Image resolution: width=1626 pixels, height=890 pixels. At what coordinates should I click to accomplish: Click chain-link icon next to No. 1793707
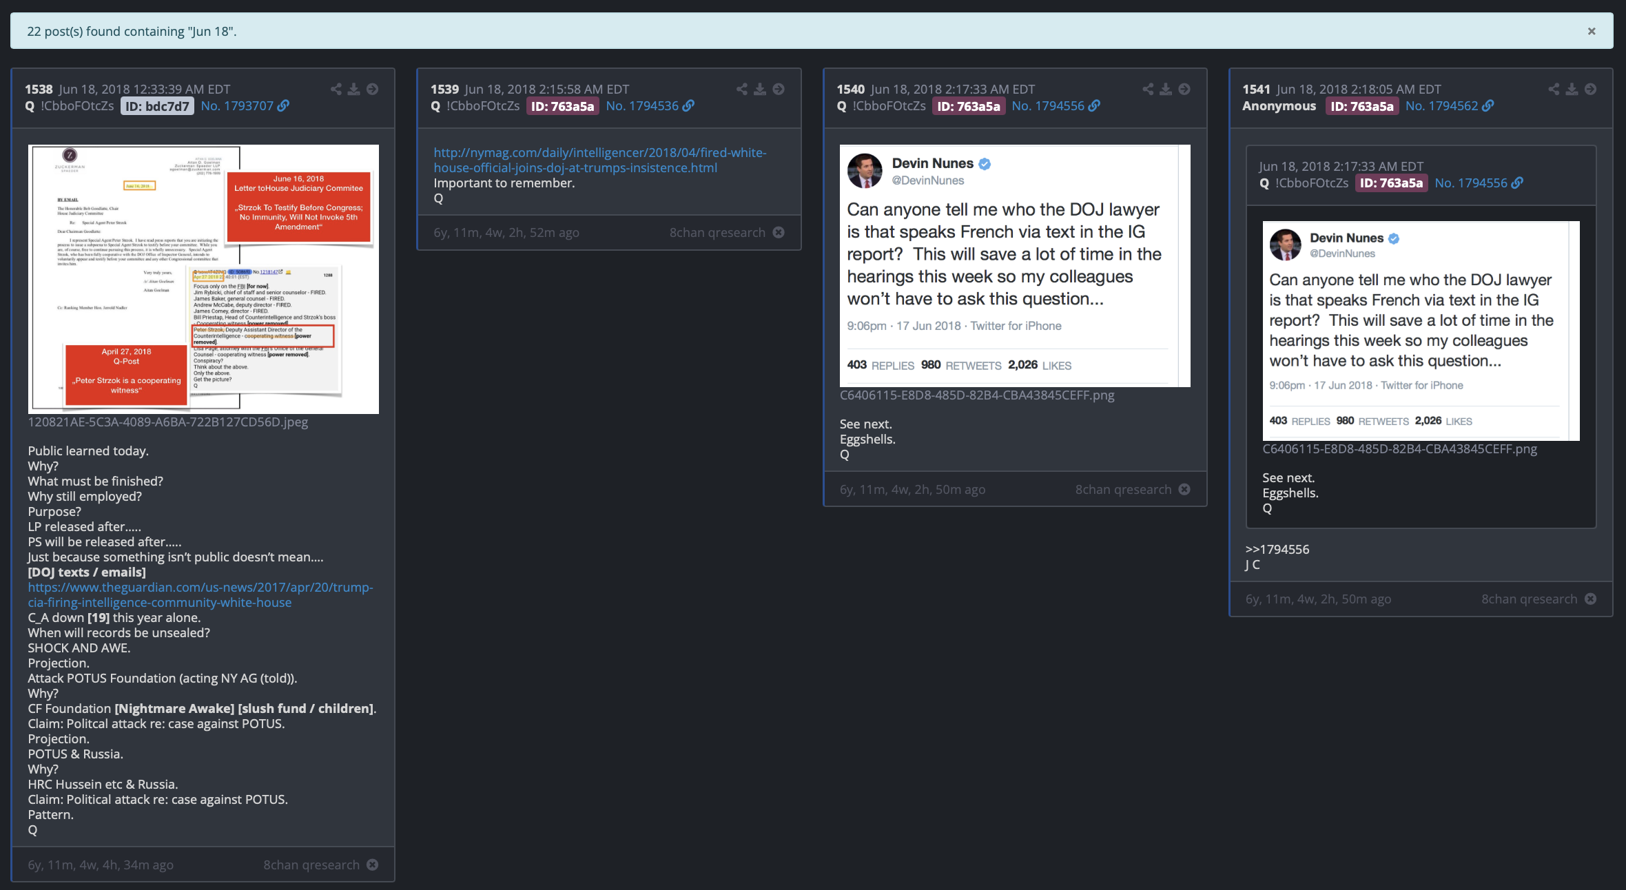coord(283,105)
